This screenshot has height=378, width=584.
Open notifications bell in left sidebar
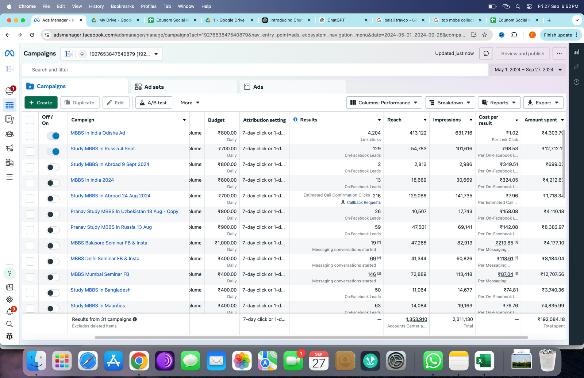[9, 312]
